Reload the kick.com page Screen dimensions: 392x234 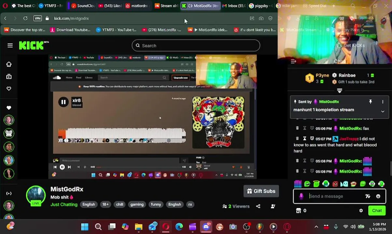click(x=25, y=19)
